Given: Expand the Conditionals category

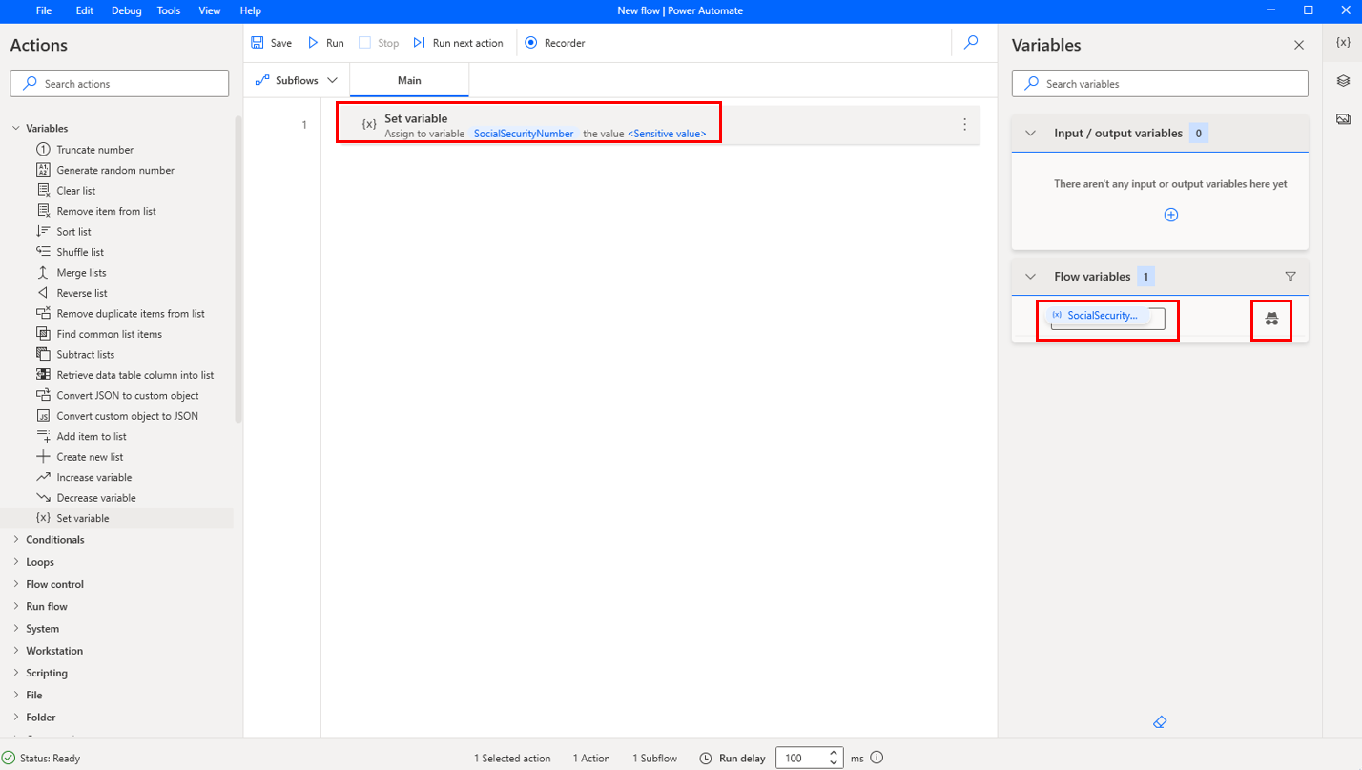Looking at the screenshot, I should (54, 539).
